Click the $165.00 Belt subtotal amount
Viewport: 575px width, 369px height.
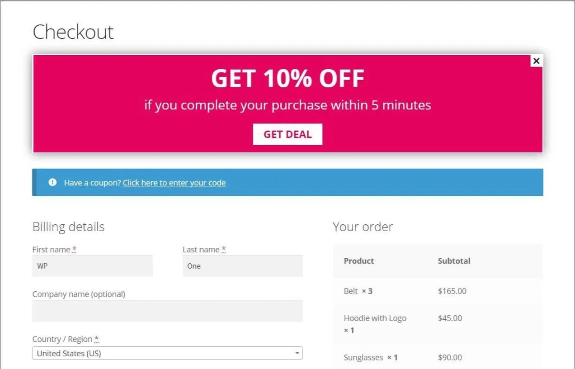coord(452,291)
